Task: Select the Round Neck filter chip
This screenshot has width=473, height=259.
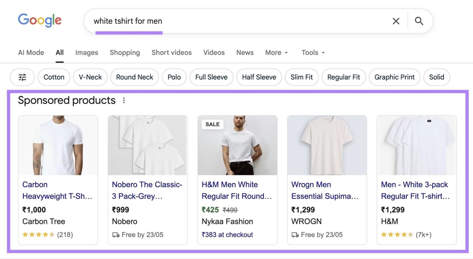Action: click(x=135, y=77)
